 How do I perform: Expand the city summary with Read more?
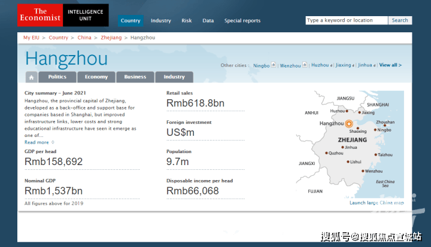(x=37, y=142)
